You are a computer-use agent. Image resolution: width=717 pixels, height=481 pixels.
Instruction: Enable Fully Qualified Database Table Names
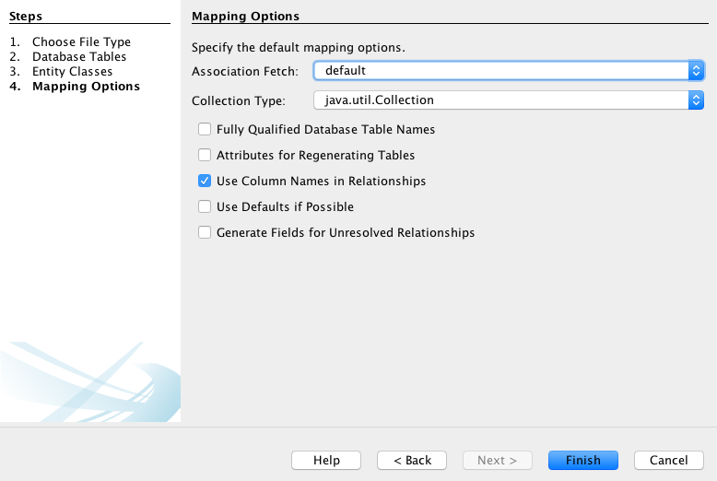point(205,130)
